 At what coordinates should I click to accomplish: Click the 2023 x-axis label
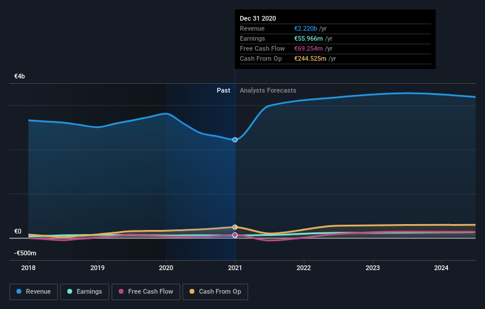pyautogui.click(x=373, y=268)
